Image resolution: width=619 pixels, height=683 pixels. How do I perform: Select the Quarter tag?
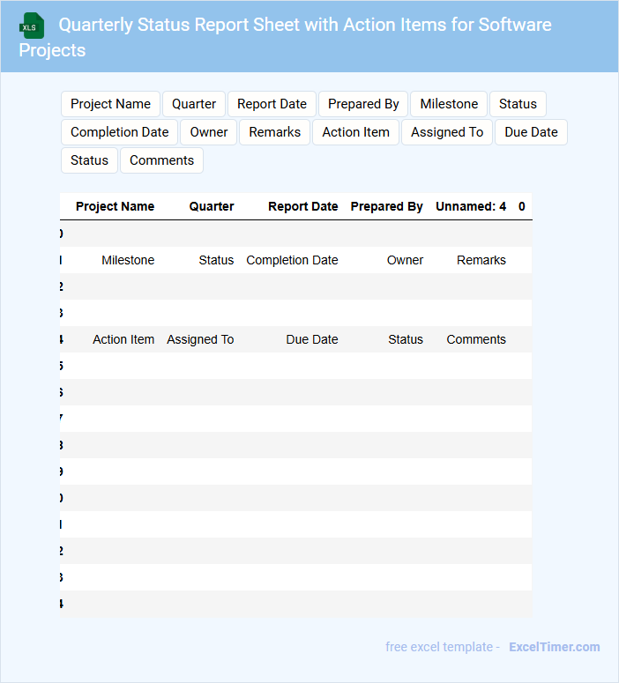pos(194,104)
